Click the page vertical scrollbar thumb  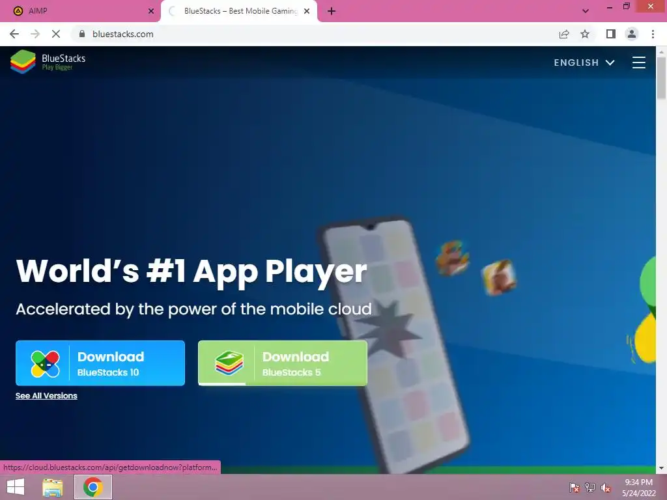coord(661,78)
